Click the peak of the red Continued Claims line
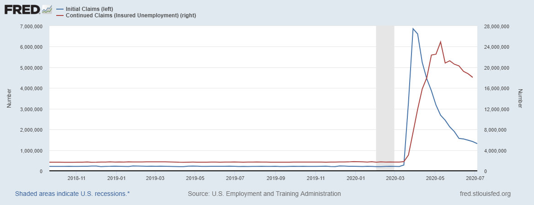534x205 pixels. [x=440, y=42]
